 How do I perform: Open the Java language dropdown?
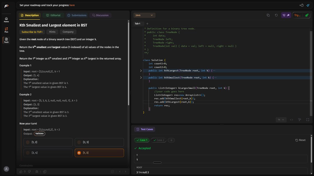click(144, 15)
